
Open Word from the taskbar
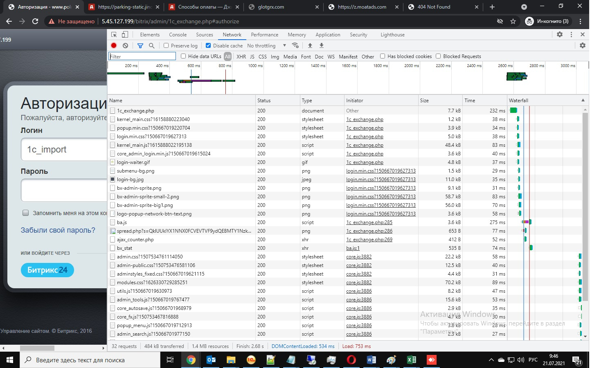pos(372,360)
